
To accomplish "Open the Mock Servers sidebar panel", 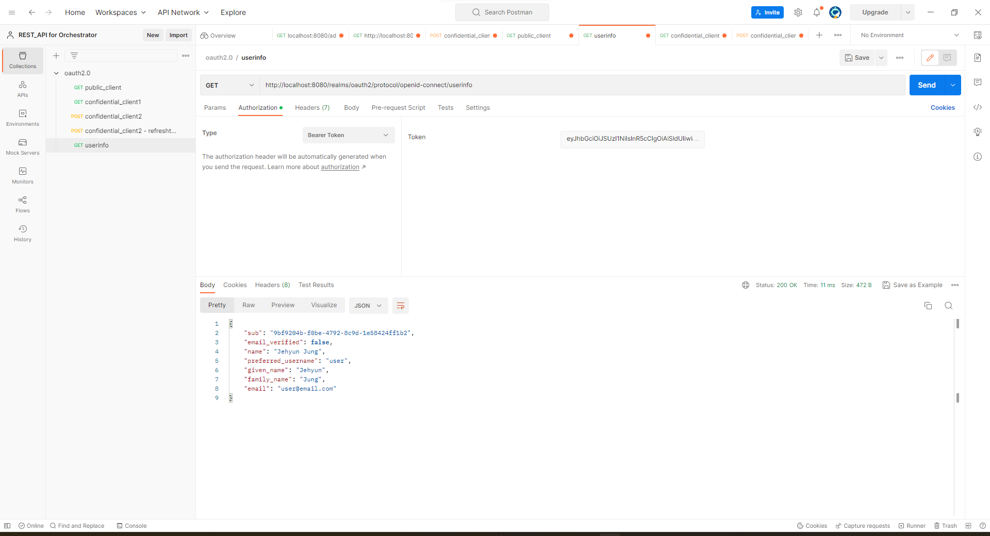I will coord(23,147).
